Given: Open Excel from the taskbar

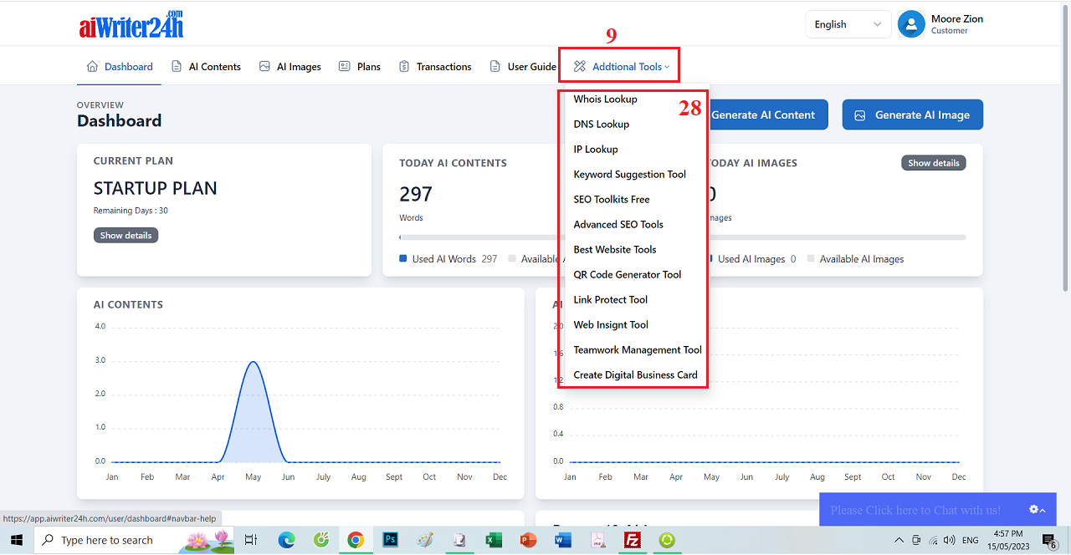Looking at the screenshot, I should coord(494,540).
